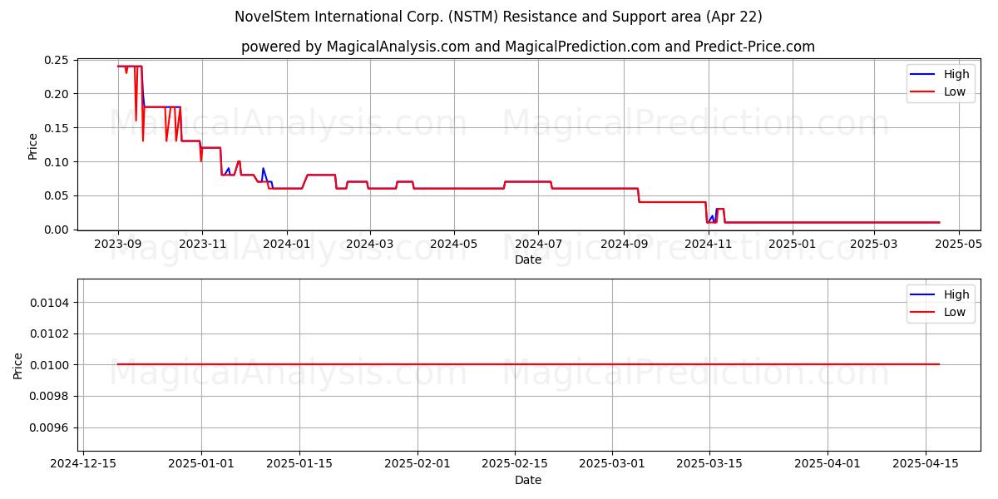Click the top chart 'Price' axis label

tap(33, 146)
